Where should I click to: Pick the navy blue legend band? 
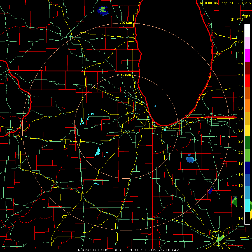247,168
